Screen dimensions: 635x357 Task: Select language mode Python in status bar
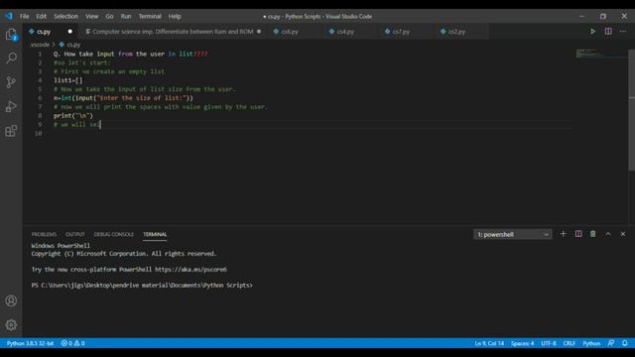tap(591, 343)
